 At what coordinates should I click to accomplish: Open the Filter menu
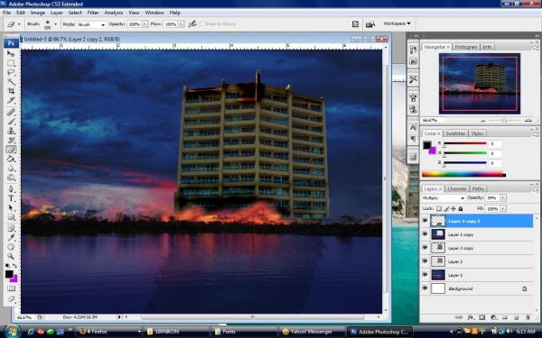coord(93,13)
